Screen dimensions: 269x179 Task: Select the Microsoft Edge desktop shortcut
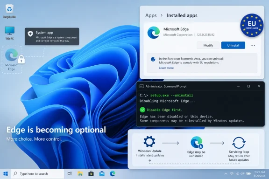(x=12, y=60)
